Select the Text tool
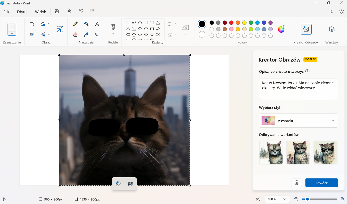 tap(97, 24)
